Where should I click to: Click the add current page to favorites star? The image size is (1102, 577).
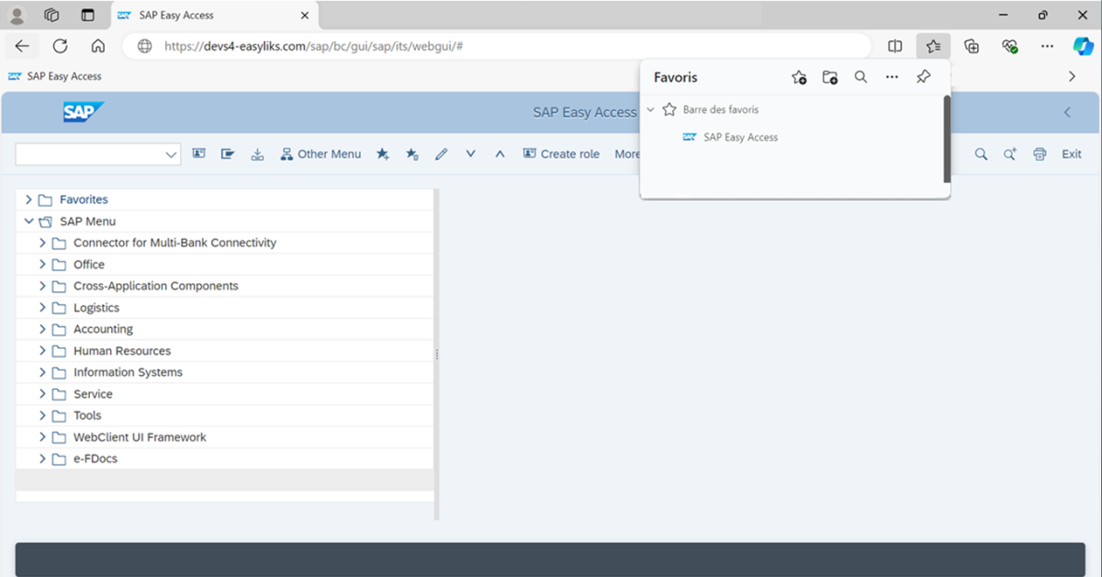tap(798, 77)
